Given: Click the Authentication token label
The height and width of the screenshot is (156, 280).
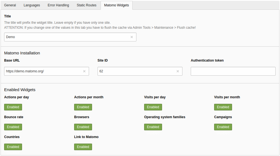Looking at the screenshot, I should tap(207, 60).
